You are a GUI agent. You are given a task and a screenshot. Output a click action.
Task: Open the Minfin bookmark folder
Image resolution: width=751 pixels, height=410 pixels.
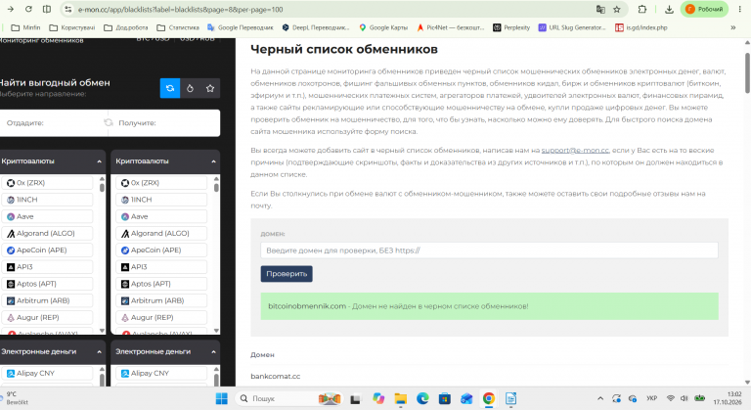25,27
